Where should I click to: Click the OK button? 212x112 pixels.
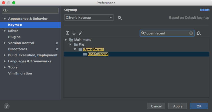tap(199, 106)
